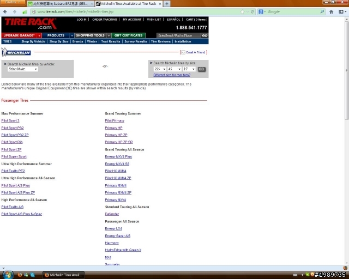
Task: Open Test Results in nav bar
Action: coord(111,41)
